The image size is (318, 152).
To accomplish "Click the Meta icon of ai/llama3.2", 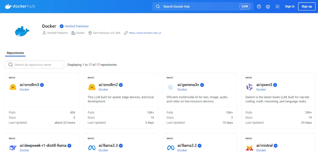I will (171, 148).
